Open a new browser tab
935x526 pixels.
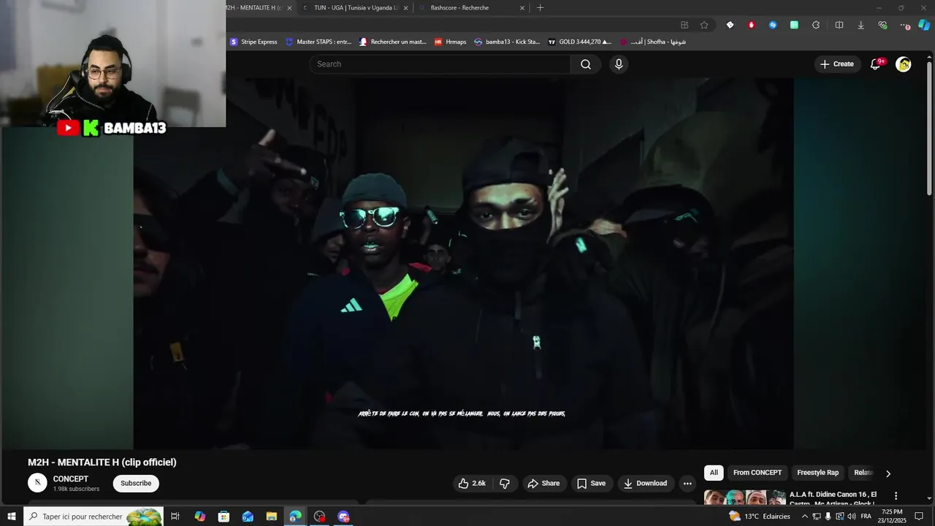(x=541, y=8)
